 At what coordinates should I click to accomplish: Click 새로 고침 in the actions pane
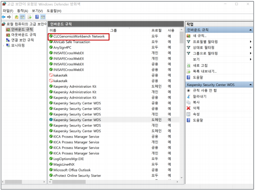tap(200, 65)
